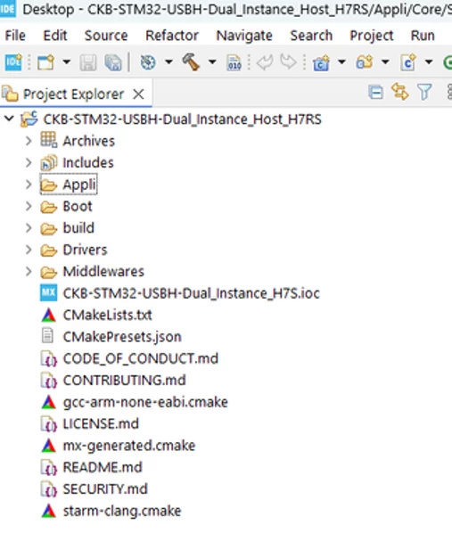
Task: Open the File menu
Action: 15,36
